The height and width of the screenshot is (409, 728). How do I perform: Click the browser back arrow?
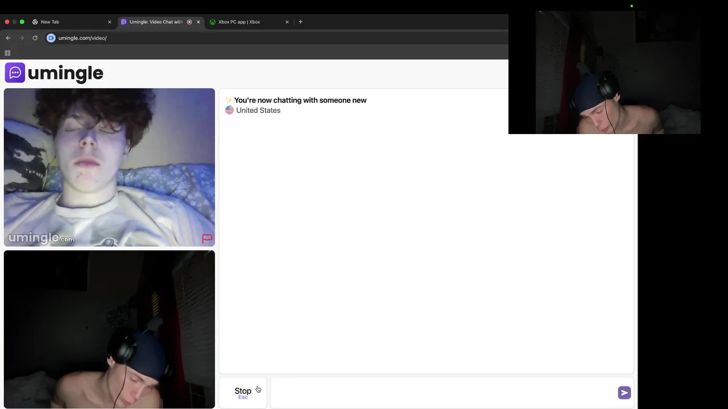click(x=8, y=38)
